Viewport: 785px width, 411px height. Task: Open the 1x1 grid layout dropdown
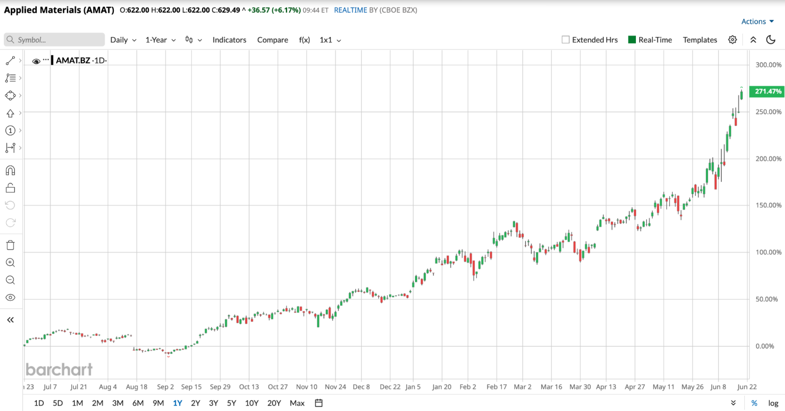tap(330, 40)
